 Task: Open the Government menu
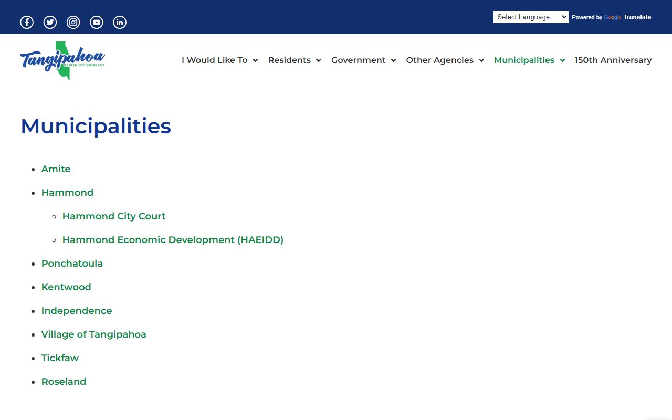(x=359, y=60)
